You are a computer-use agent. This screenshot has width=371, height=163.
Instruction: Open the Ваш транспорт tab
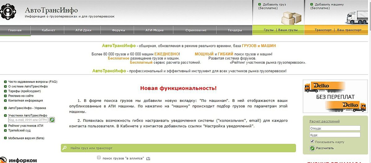(x=349, y=30)
